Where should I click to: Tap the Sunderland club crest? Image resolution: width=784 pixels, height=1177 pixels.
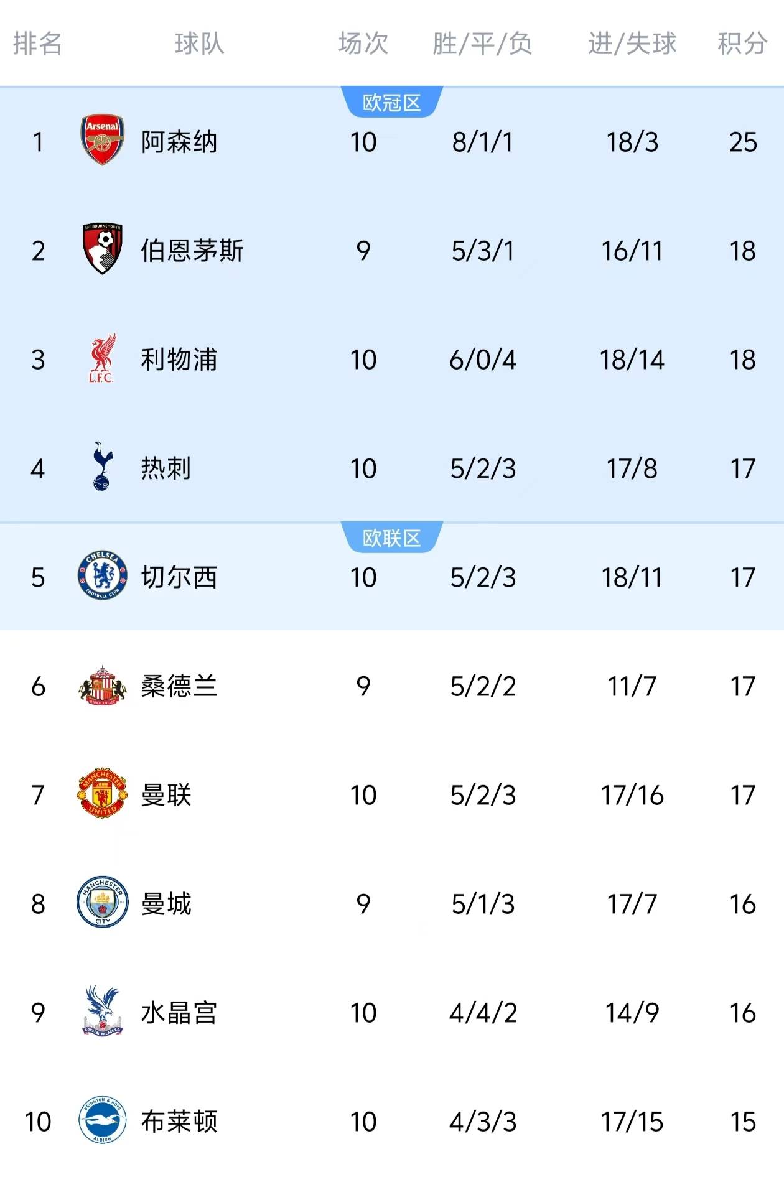click(x=102, y=685)
